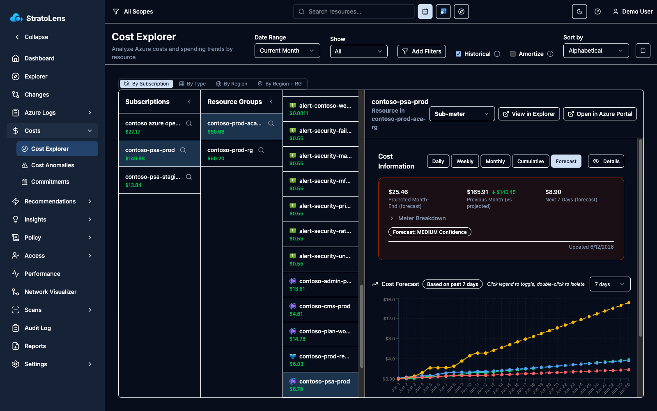
Task: Open the Date Range Current Month dropdown
Action: [287, 51]
